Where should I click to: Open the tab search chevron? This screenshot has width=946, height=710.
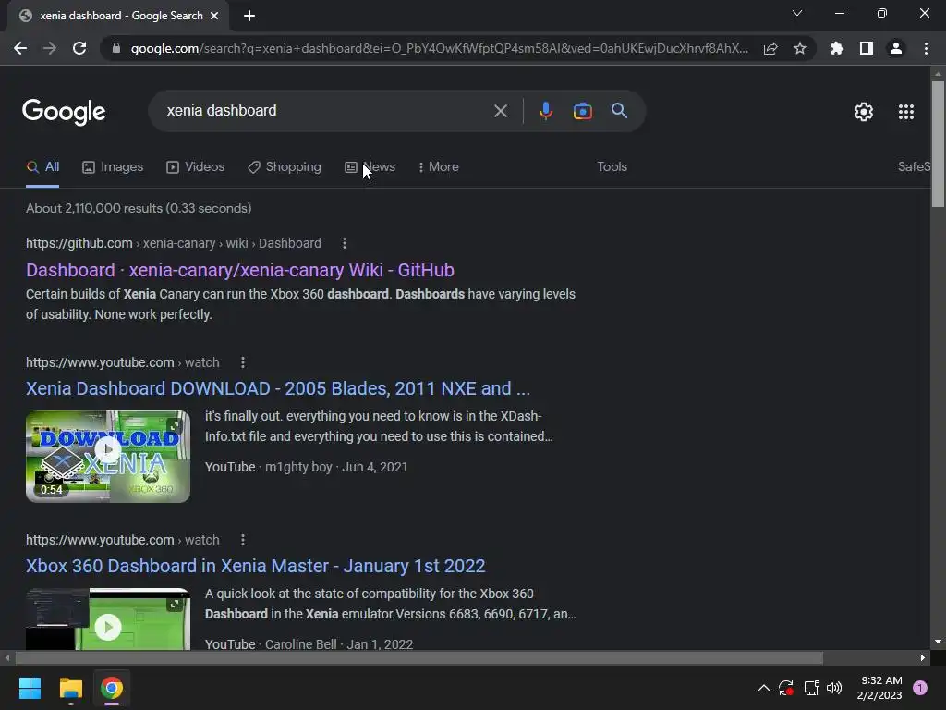[797, 13]
